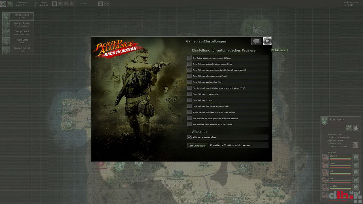Click the pause time control button

pos(55,4)
